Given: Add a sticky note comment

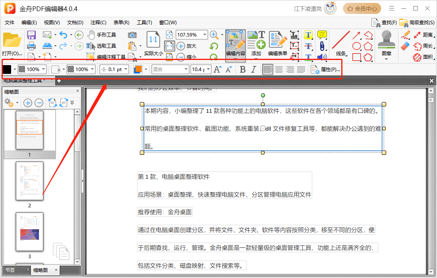Looking at the screenshot, I should 322,35.
